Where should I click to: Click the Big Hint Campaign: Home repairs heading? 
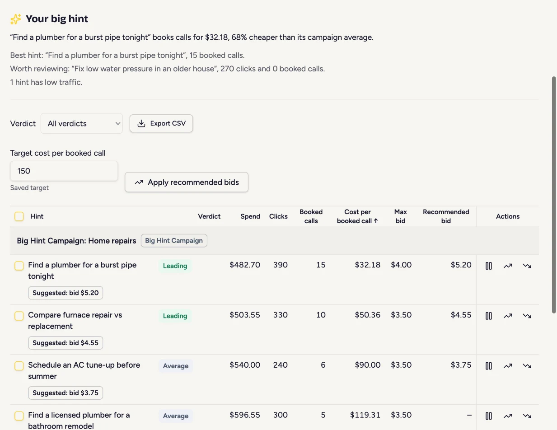click(76, 241)
